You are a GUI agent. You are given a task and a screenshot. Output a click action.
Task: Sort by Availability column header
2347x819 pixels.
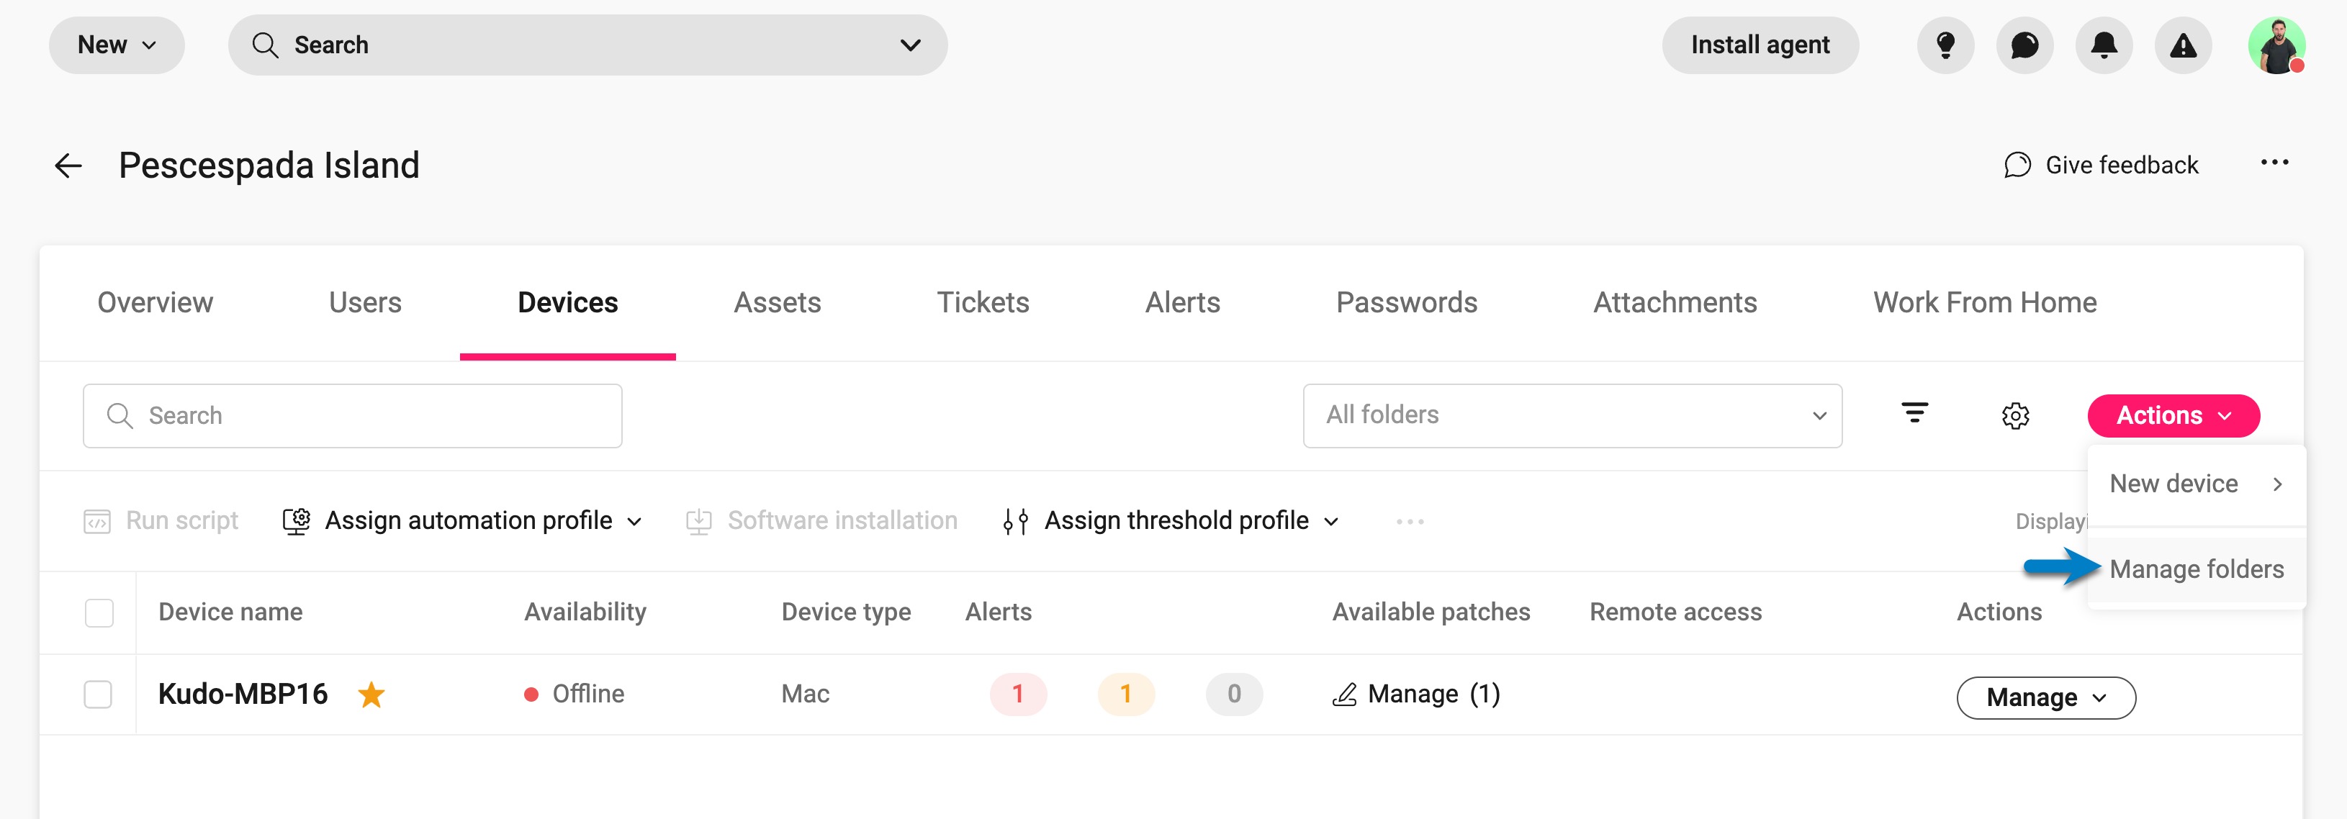point(585,612)
